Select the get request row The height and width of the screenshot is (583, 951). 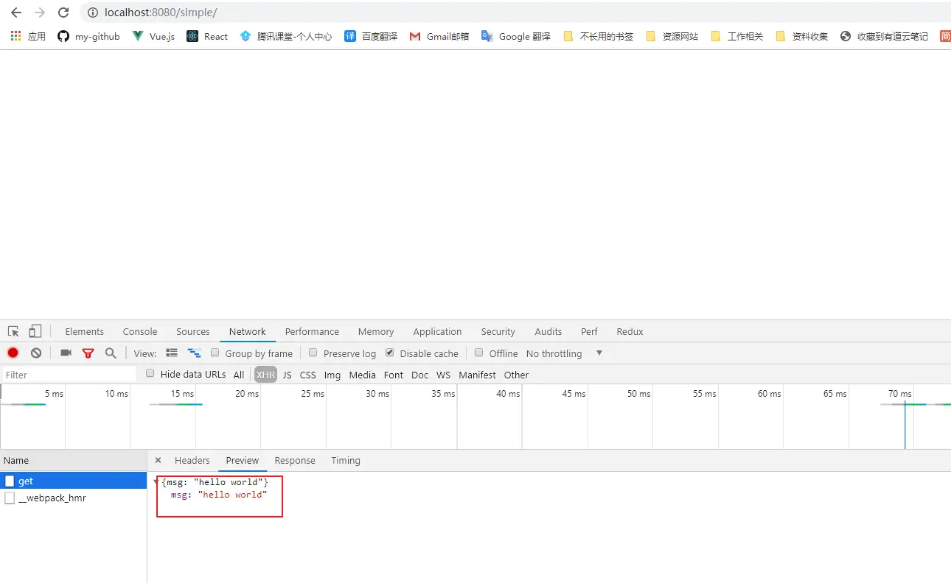point(74,481)
